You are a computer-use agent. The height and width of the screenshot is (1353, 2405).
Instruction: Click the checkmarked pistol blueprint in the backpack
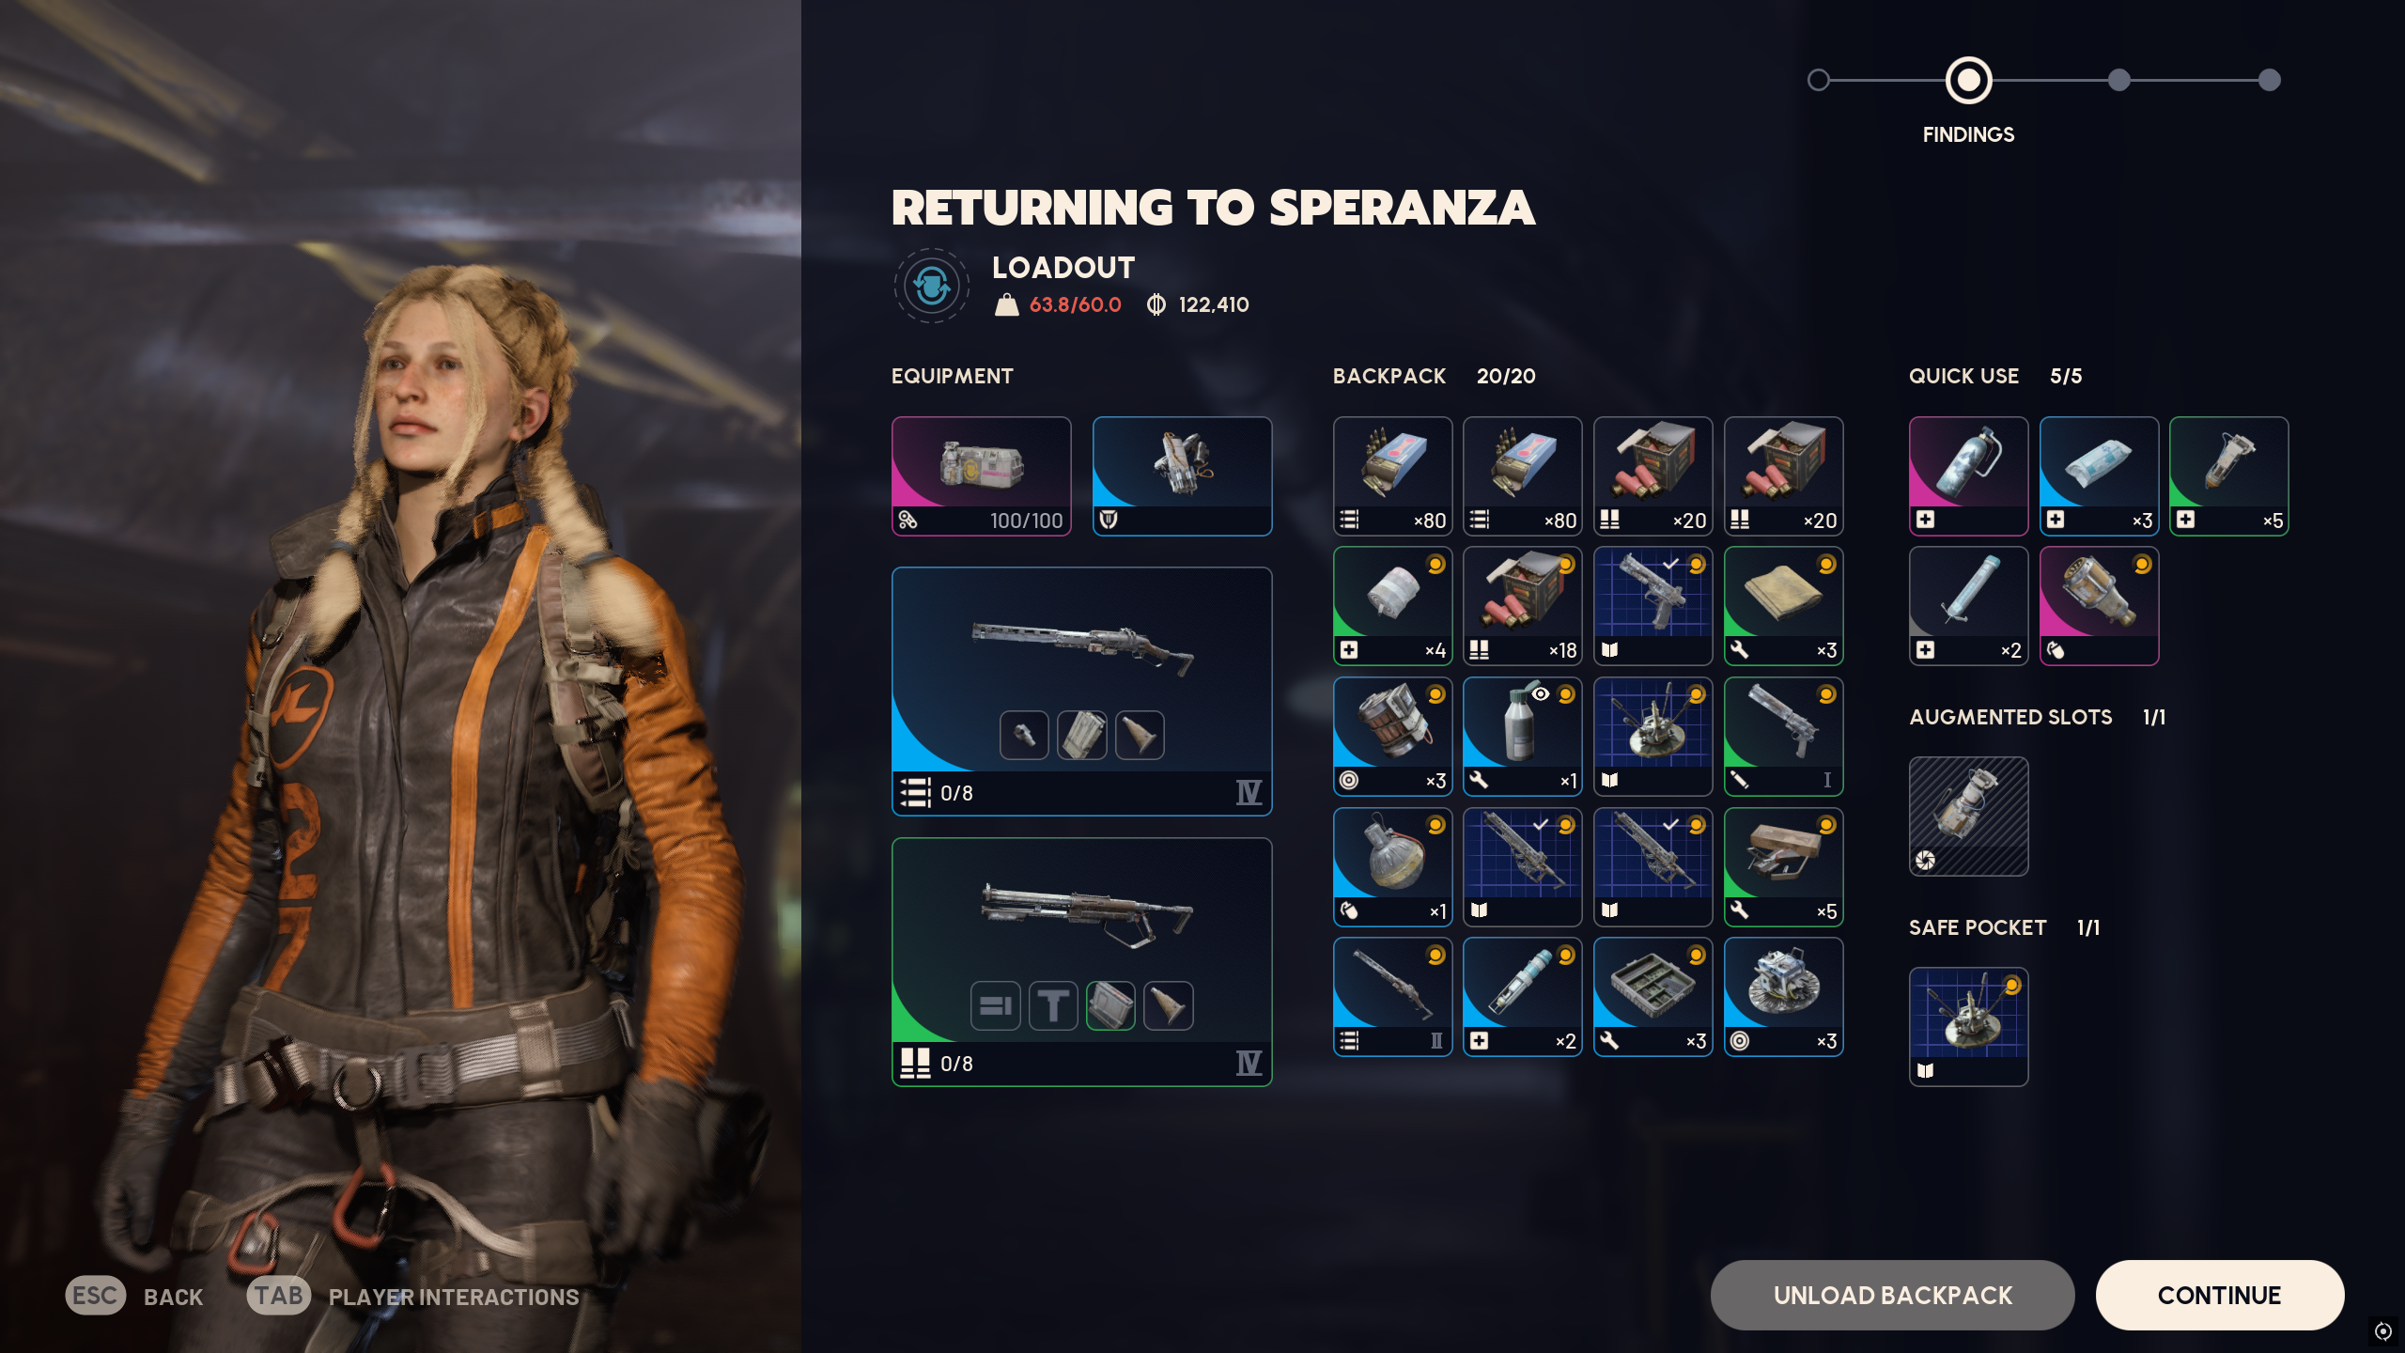1652,606
